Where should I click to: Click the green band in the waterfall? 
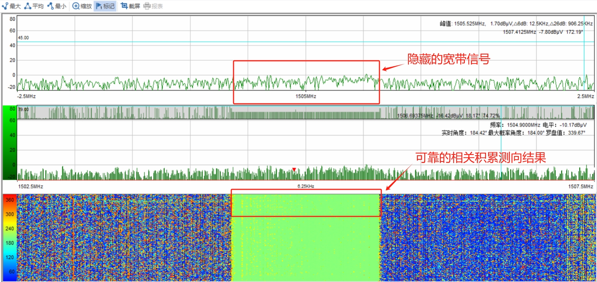[x=306, y=248]
